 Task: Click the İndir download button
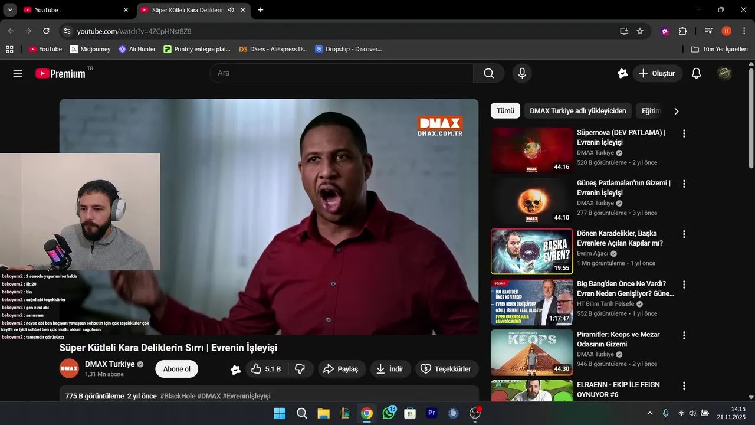390,369
